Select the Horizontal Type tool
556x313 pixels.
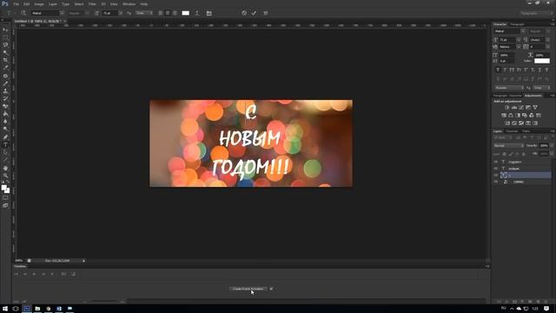pyautogui.click(x=5, y=145)
